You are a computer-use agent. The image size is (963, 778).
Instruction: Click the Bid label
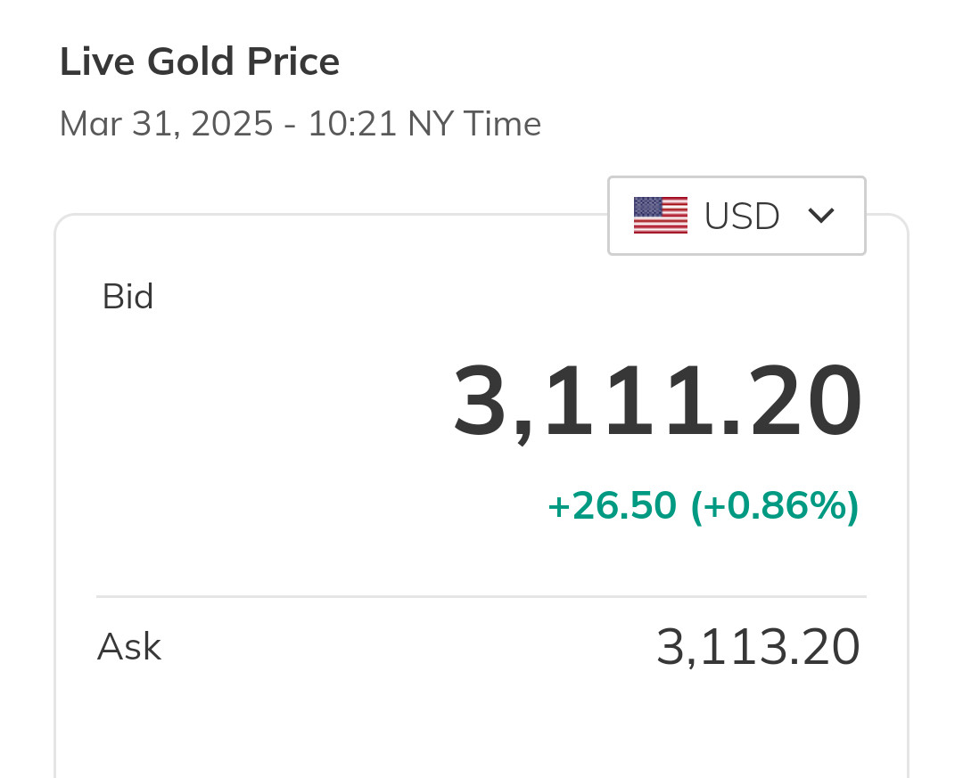128,297
